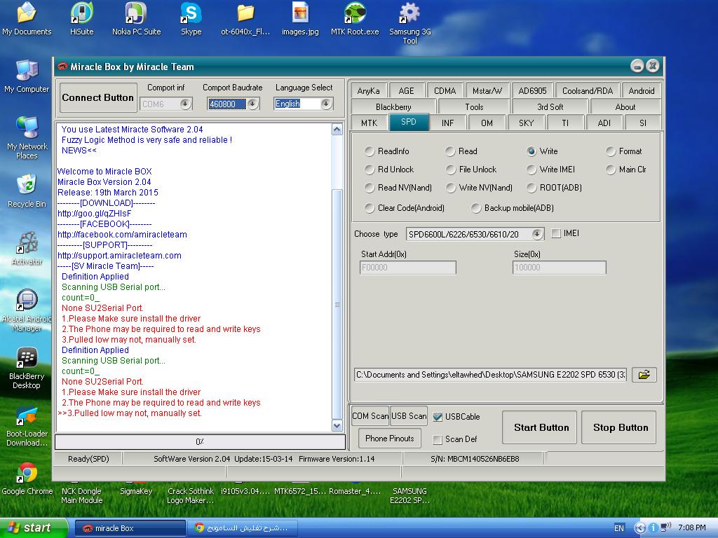Open NCK Dongle Main Module shortcut
Screen dimensions: 718x538
pyautogui.click(x=81, y=495)
